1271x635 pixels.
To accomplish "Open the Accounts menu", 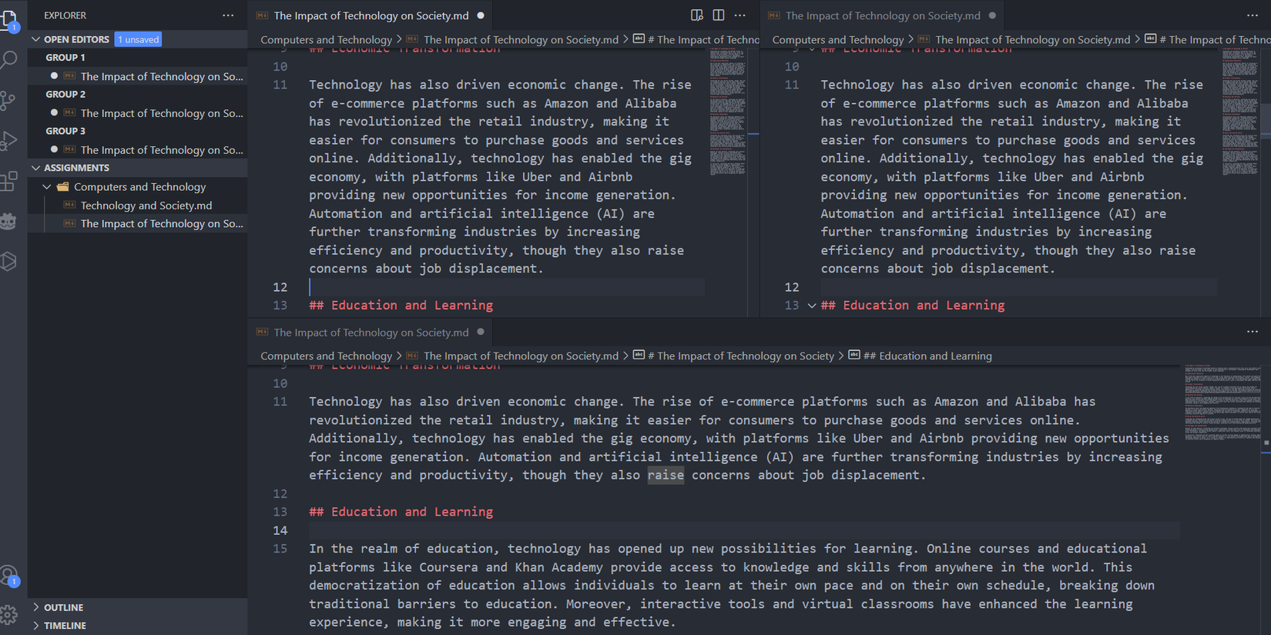I will tap(9, 576).
